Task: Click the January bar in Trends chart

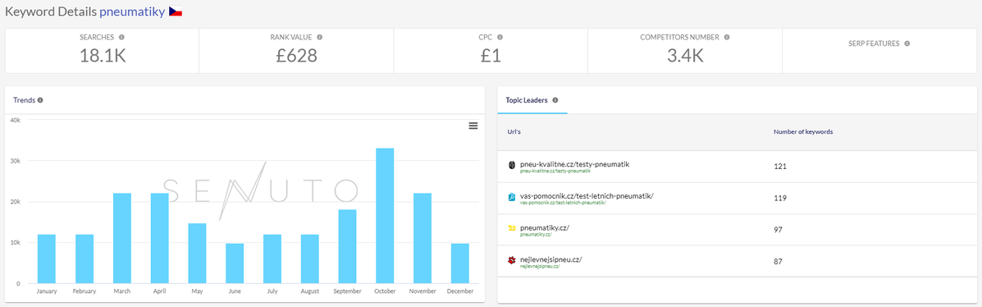Action: (x=46, y=259)
